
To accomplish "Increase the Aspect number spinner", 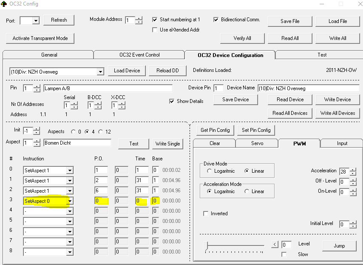I will pyautogui.click(x=37, y=141).
